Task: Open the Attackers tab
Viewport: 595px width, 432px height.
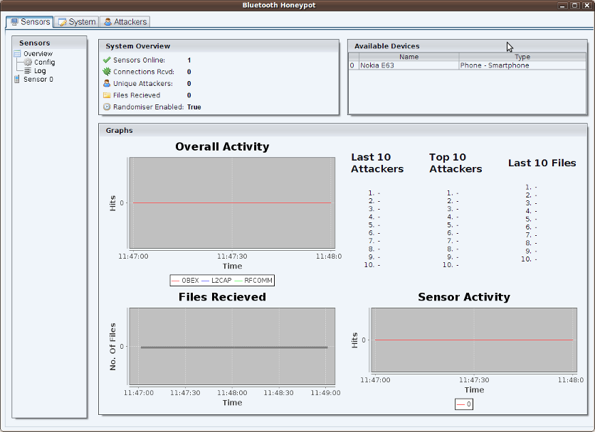Action: click(x=125, y=22)
